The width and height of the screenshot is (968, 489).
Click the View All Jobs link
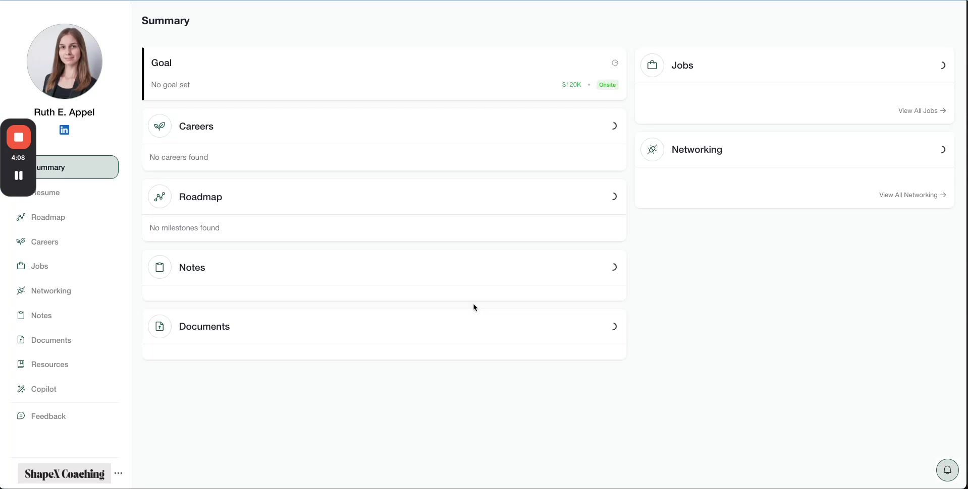922,110
